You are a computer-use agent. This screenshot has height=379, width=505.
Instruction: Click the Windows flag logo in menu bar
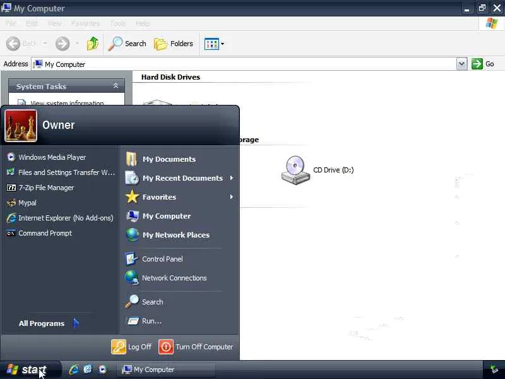point(492,23)
